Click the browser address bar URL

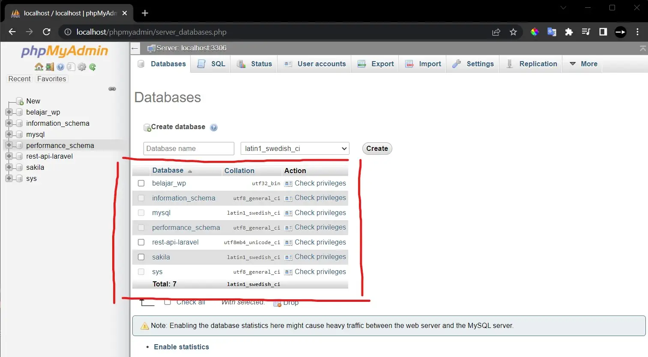pyautogui.click(x=152, y=32)
